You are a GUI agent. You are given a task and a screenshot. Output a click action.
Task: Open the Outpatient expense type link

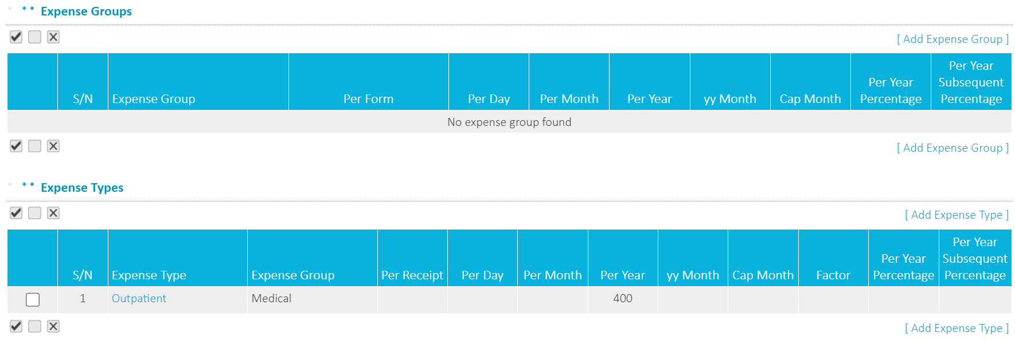(139, 298)
